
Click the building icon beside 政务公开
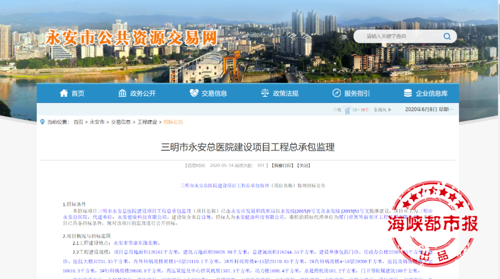pos(122,93)
